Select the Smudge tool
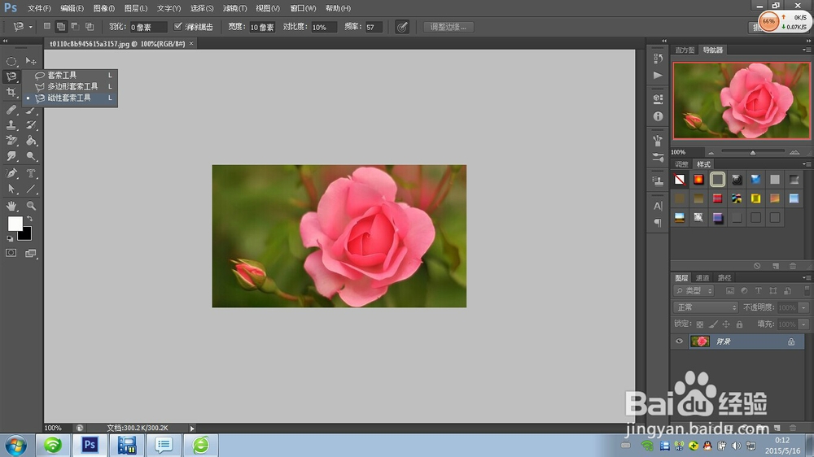This screenshot has width=814, height=457. 11,156
